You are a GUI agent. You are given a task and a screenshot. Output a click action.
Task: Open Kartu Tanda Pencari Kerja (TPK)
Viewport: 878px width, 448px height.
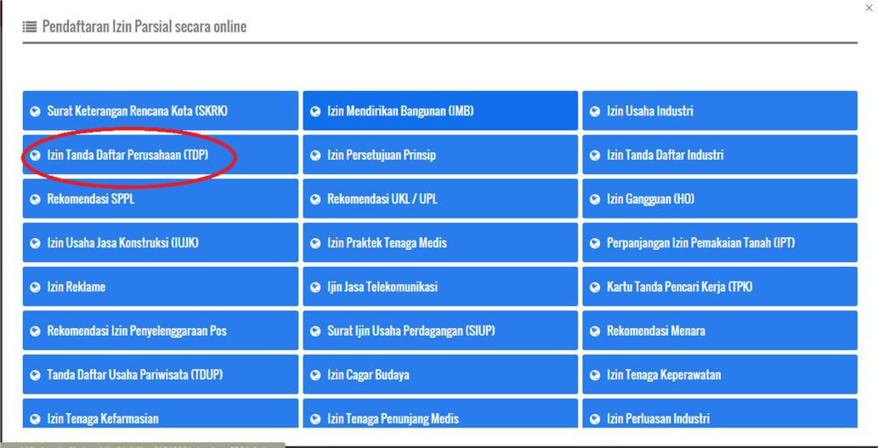click(x=679, y=287)
